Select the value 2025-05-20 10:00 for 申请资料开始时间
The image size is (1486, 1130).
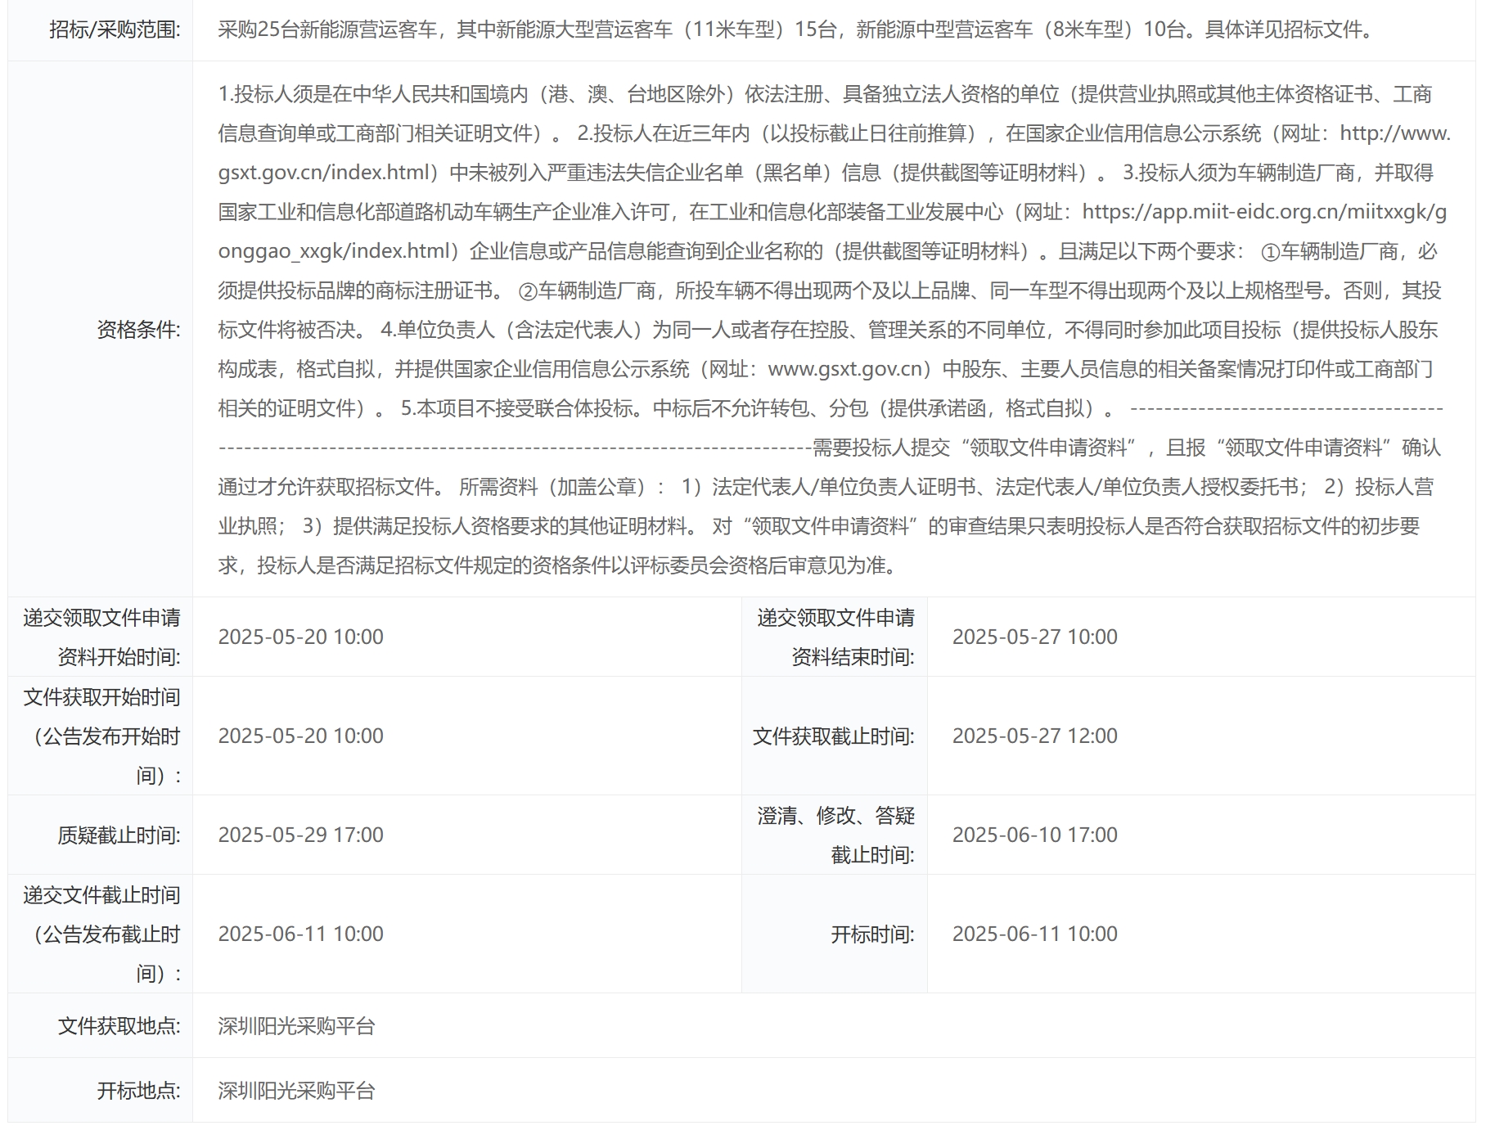301,637
